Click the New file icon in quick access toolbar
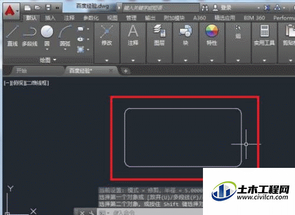 (27, 8)
